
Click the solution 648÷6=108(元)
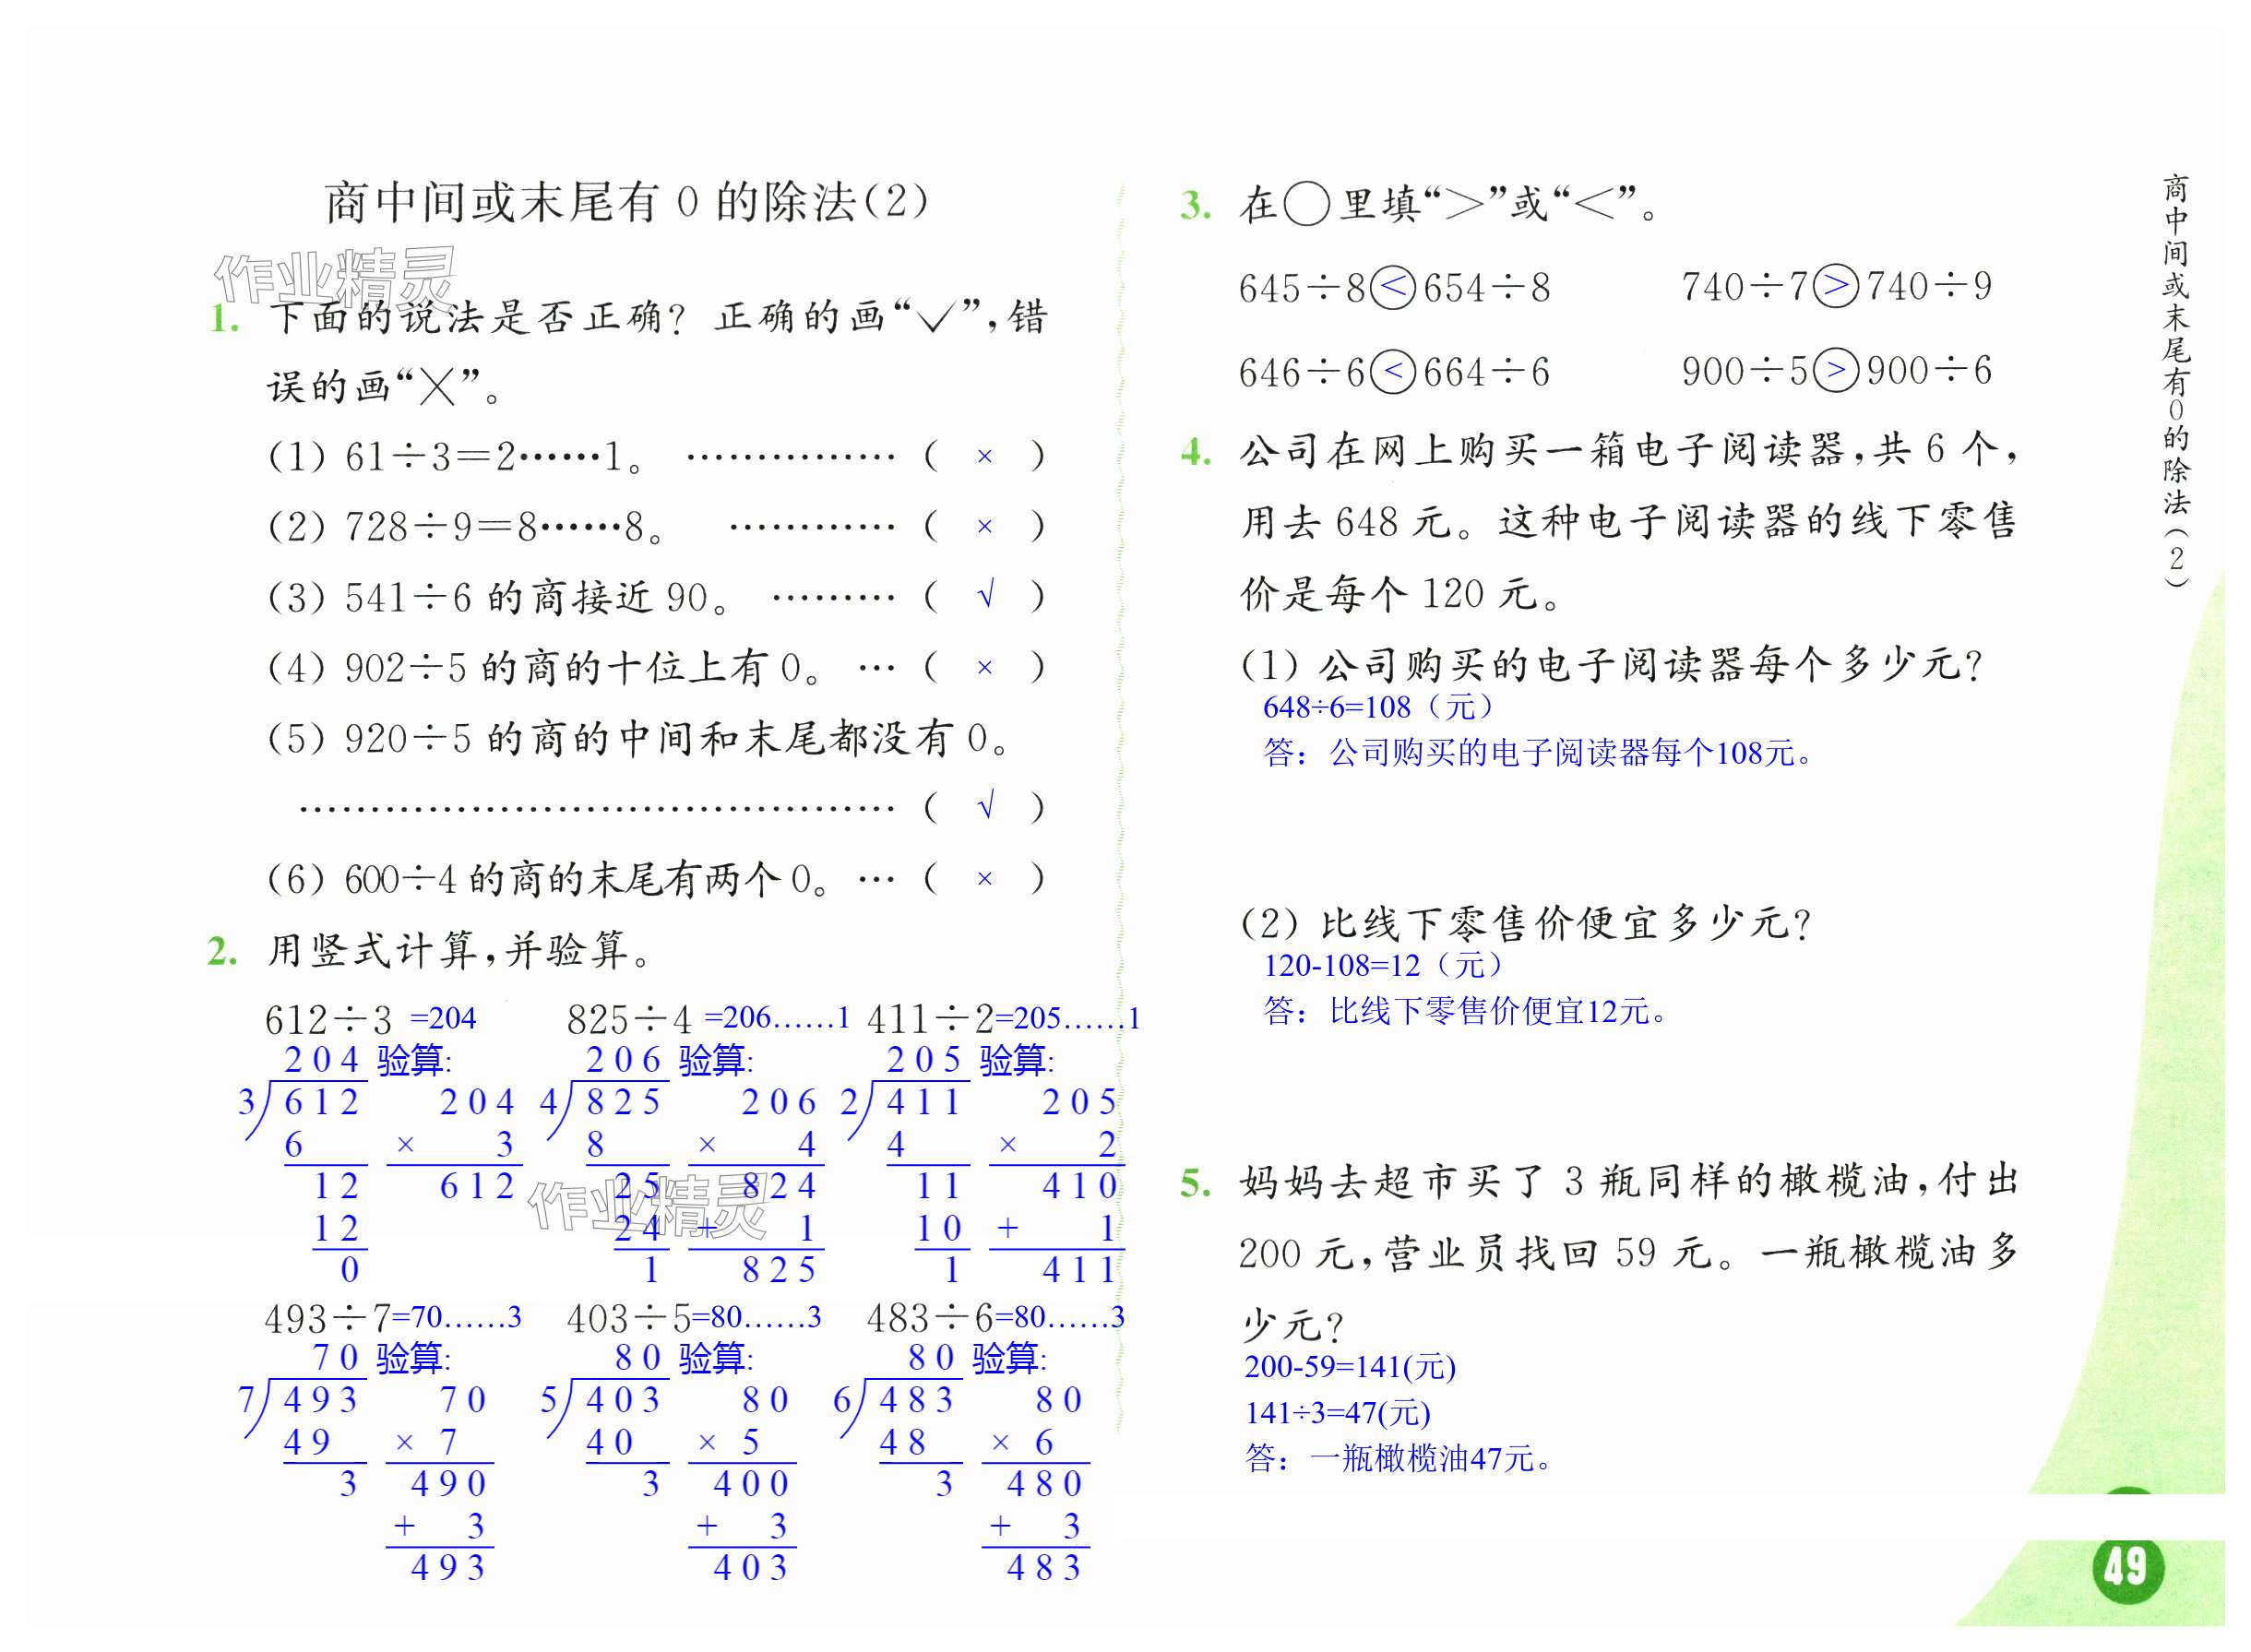pos(1378,707)
